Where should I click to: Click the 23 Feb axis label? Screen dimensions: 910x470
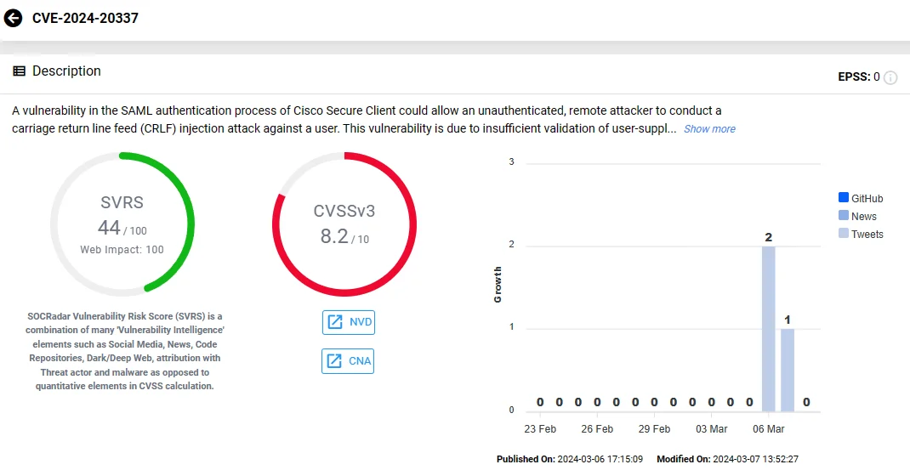click(x=540, y=429)
